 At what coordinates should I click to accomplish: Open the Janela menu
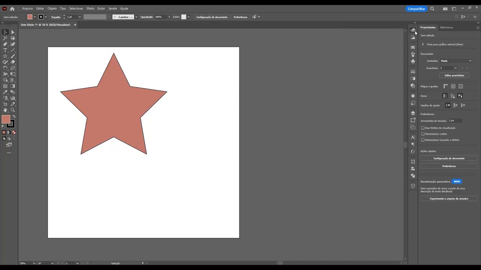click(112, 9)
